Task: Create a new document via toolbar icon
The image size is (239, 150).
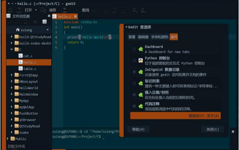Action: [x=10, y=10]
